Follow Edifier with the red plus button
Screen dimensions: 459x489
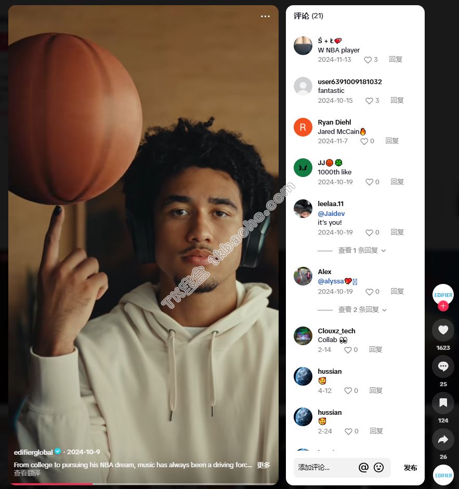click(443, 306)
